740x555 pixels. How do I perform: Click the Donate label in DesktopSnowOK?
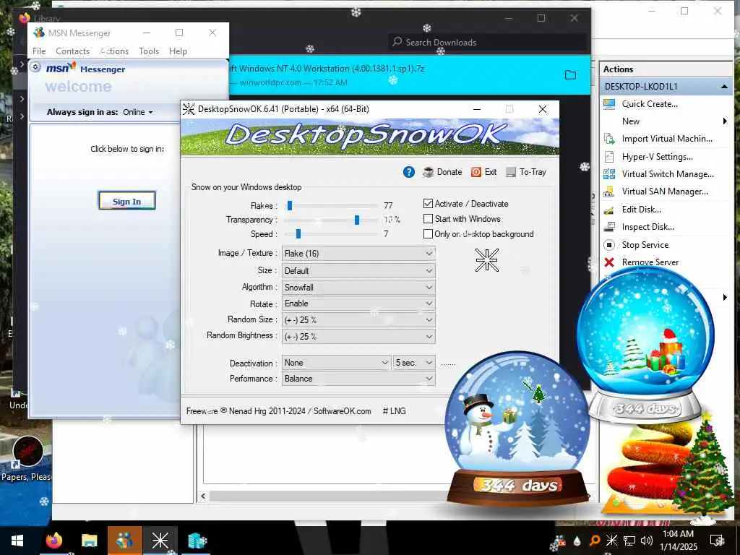(x=449, y=172)
